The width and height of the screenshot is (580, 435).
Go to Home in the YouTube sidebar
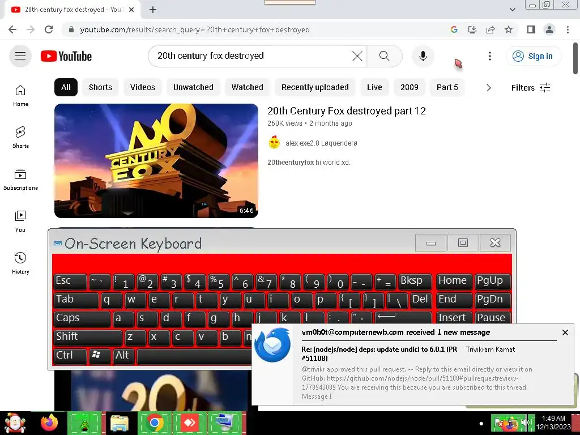[x=20, y=96]
